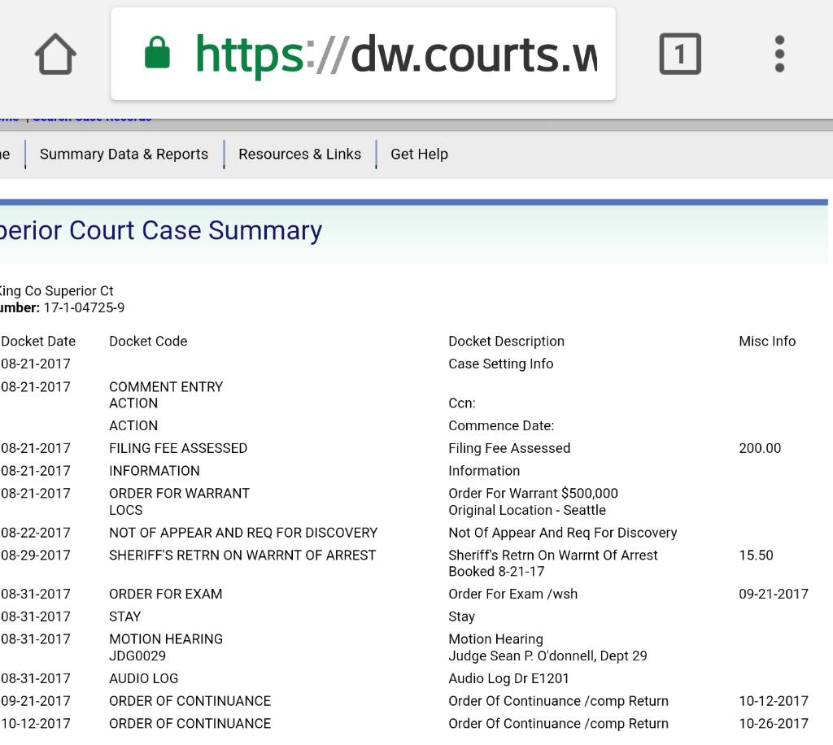Click the Misc Info column header
The image size is (833, 745).
[766, 342]
